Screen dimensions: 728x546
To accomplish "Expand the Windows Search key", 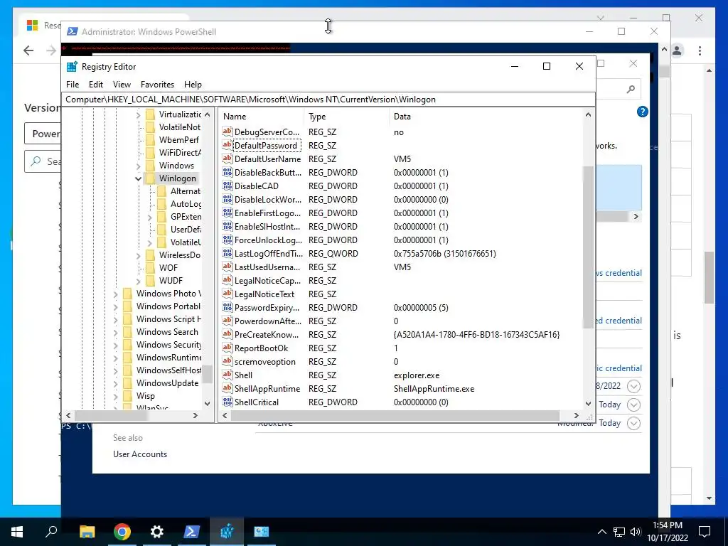I will point(116,332).
